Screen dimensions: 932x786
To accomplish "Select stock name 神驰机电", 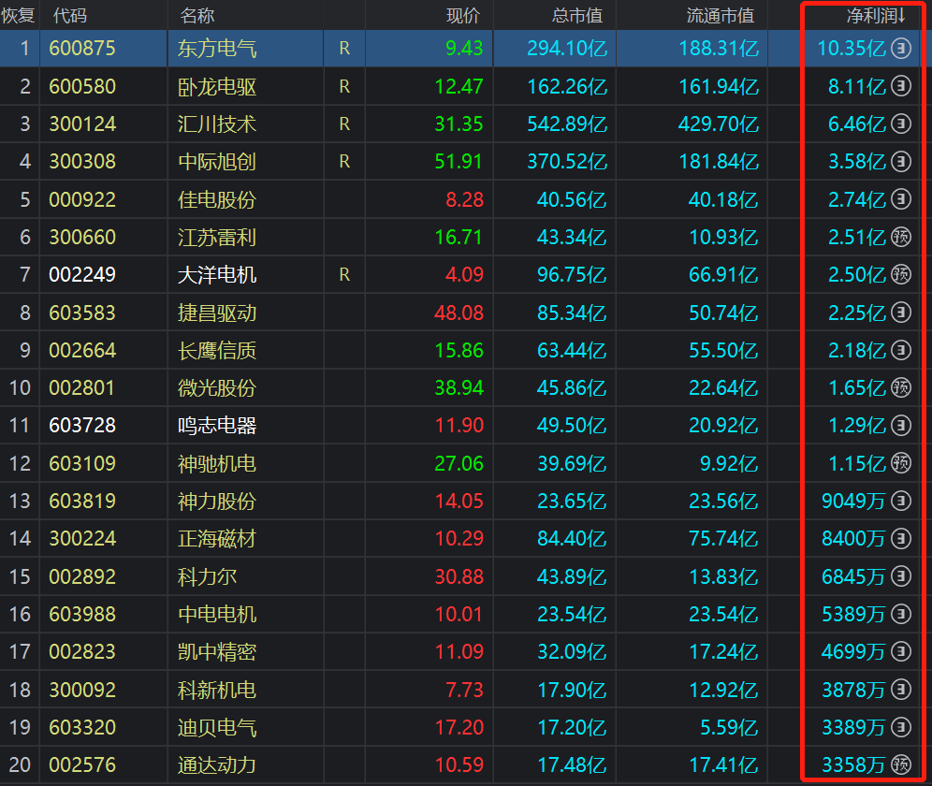I will point(217,463).
